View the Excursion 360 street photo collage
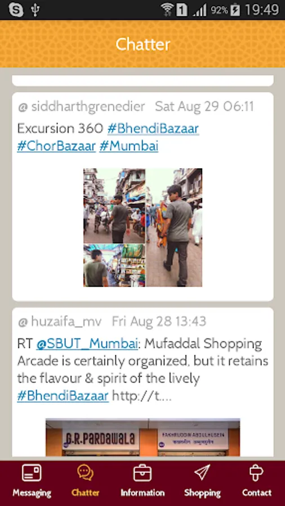Viewport: 285px width, 506px height. (x=143, y=227)
